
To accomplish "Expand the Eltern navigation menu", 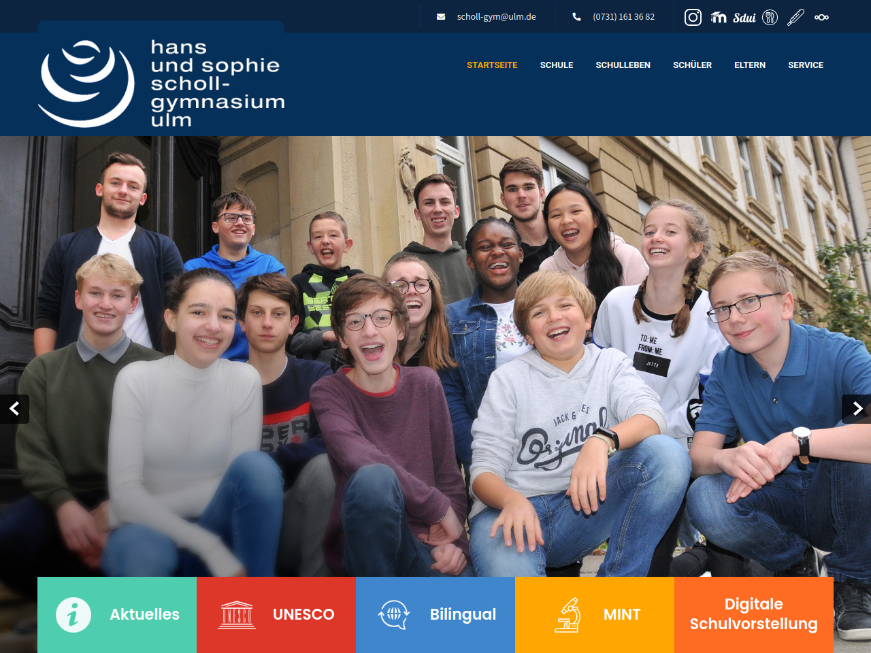I will tap(750, 65).
